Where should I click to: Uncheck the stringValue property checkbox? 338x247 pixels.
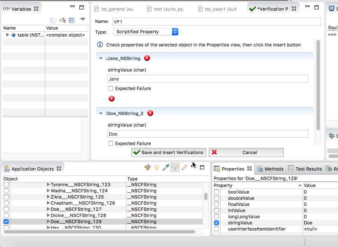(217, 223)
